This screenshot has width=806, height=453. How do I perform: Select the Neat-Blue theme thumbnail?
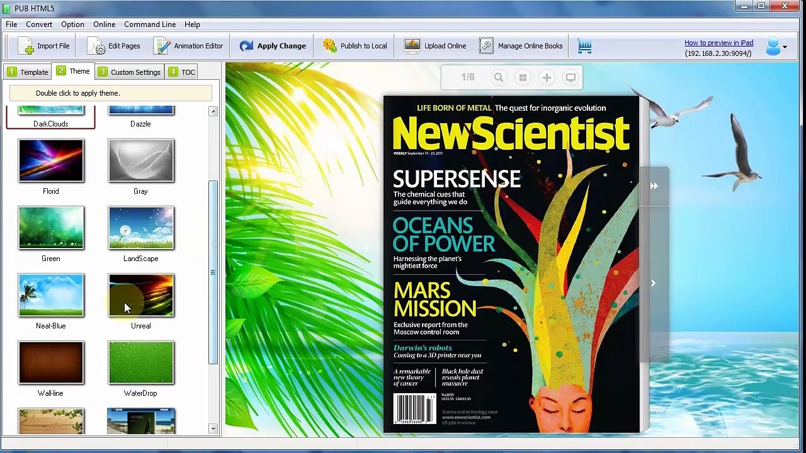coord(51,295)
